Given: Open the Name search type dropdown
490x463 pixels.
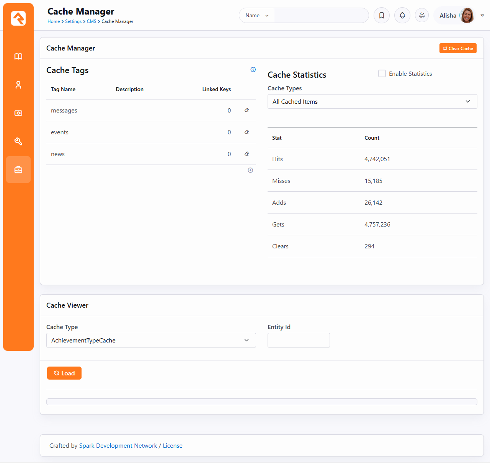Looking at the screenshot, I should (x=256, y=15).
